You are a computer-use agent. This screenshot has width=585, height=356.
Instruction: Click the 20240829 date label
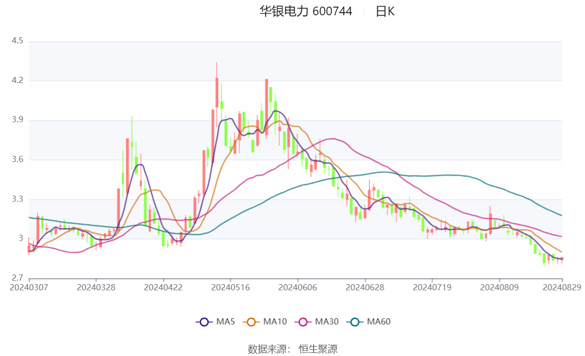562,287
